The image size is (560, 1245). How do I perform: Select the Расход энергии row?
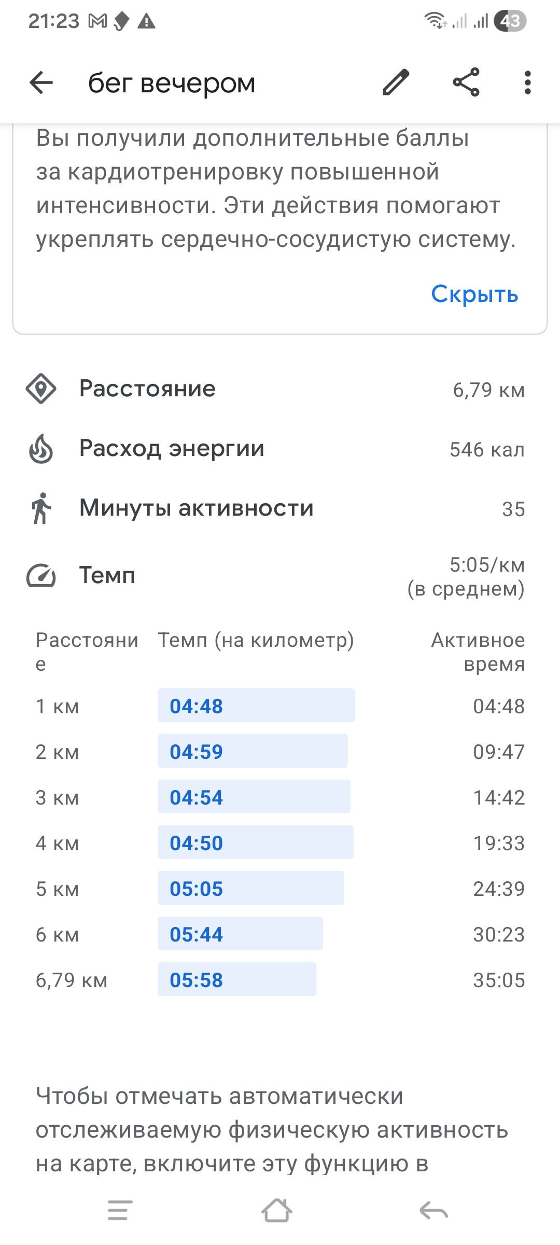(280, 449)
